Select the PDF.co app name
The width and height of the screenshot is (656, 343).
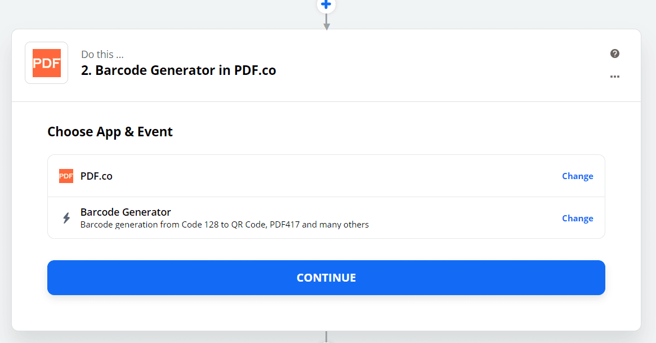coord(96,176)
